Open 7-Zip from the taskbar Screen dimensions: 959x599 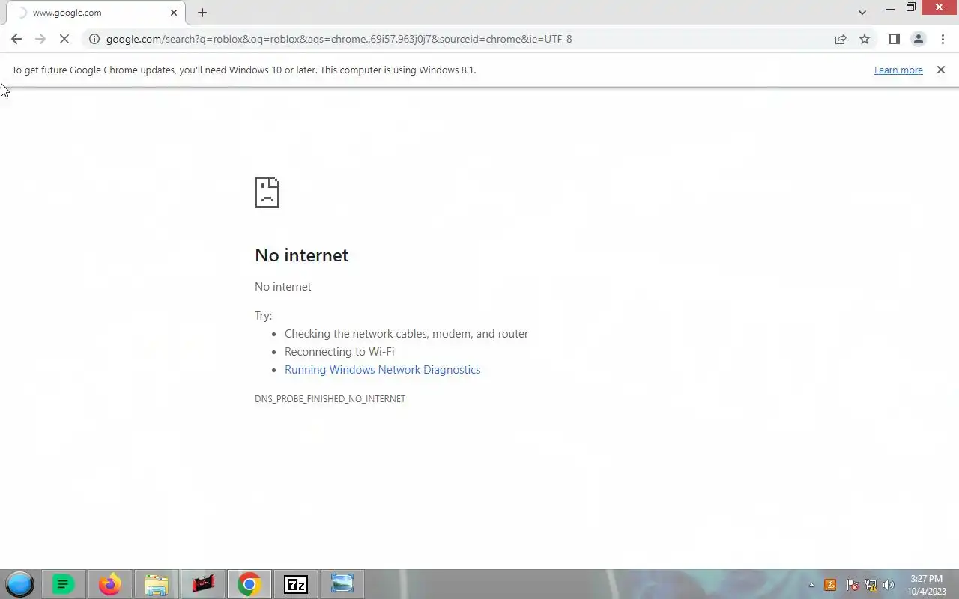pyautogui.click(x=295, y=584)
